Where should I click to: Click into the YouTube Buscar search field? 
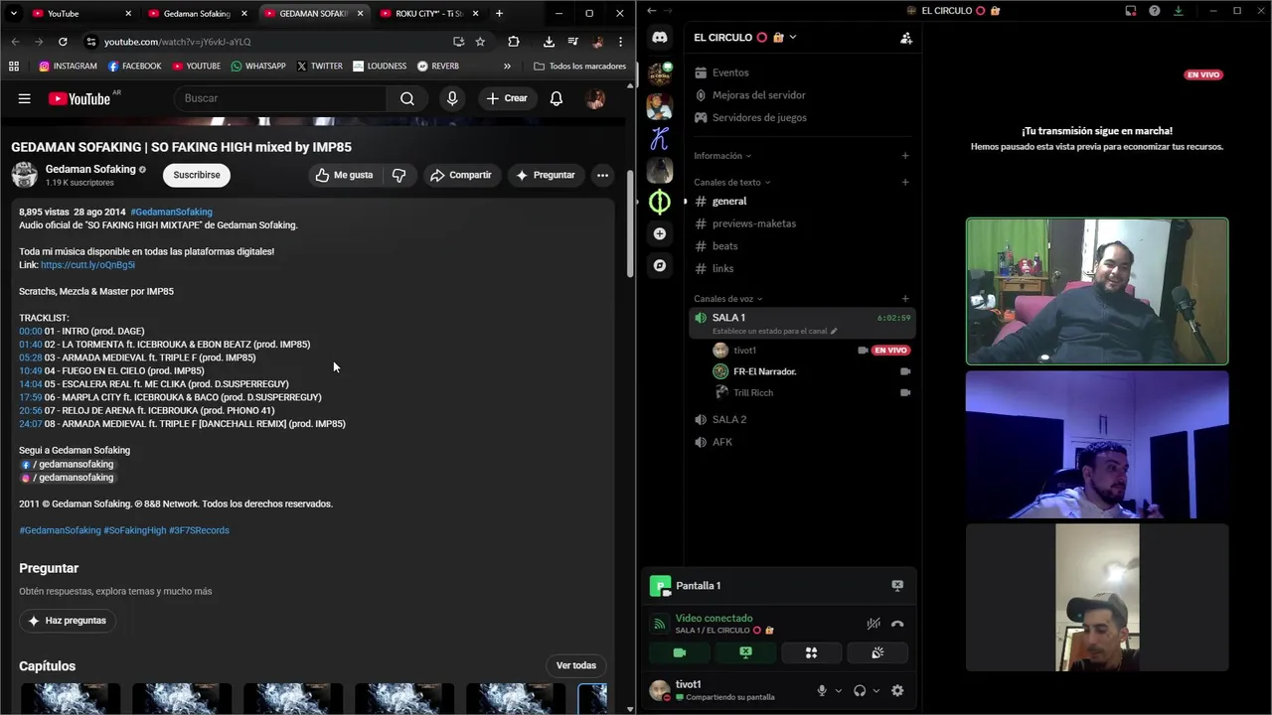(x=280, y=98)
